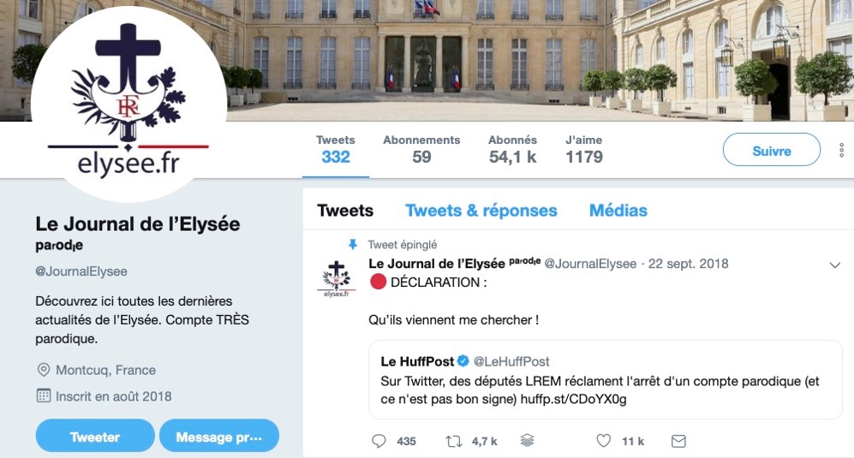
Task: Expand the pinned tweet's chevron menu
Action: click(x=834, y=265)
